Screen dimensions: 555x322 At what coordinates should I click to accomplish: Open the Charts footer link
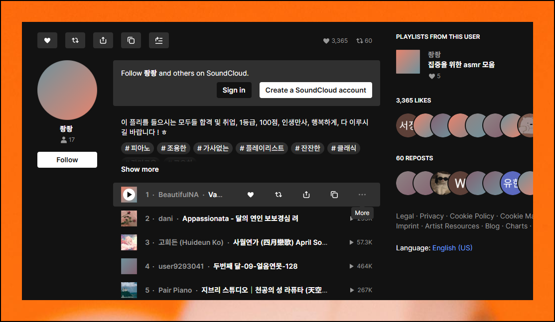517,226
